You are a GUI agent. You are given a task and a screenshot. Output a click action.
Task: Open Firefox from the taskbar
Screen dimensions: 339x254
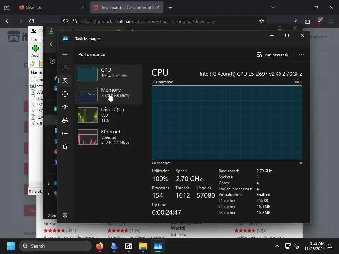[99, 246]
